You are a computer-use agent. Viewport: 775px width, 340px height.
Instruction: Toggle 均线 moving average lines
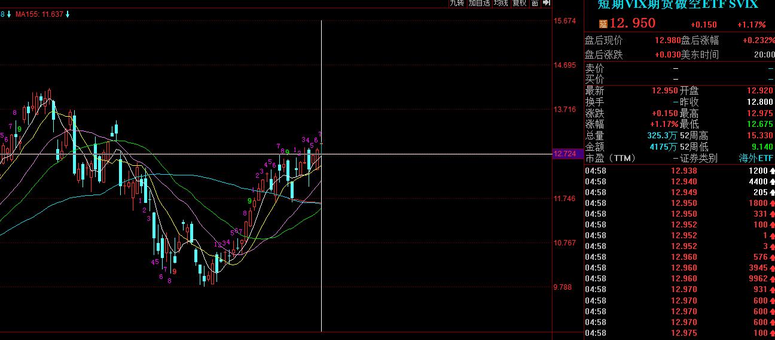(x=501, y=3)
